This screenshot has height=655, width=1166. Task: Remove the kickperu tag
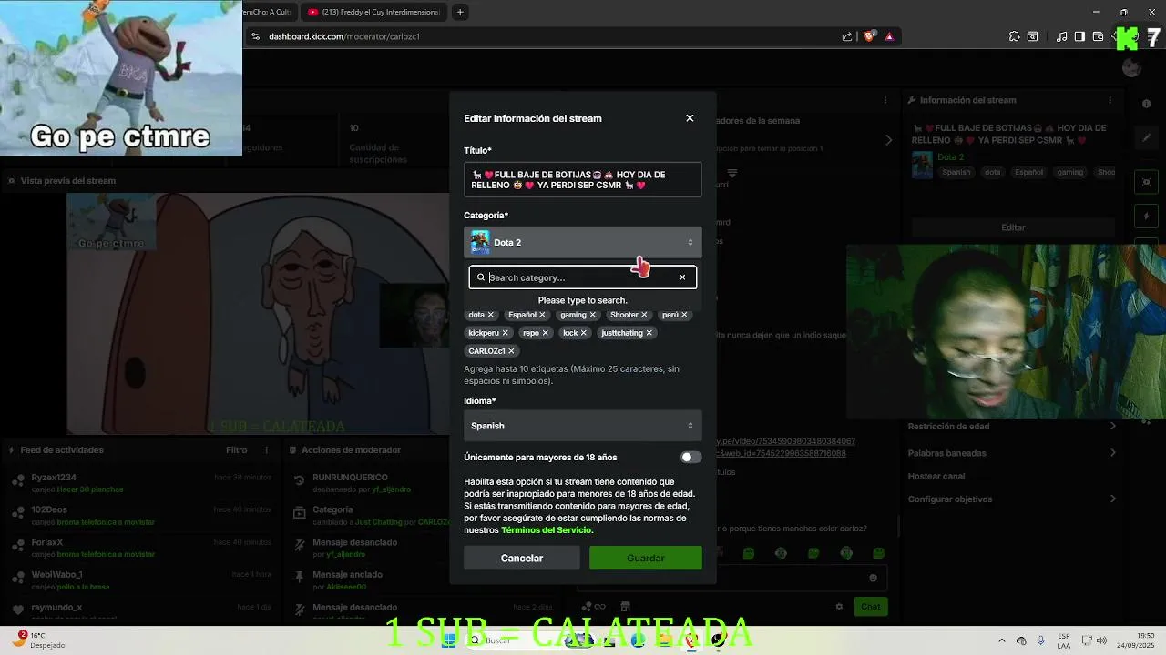(505, 333)
